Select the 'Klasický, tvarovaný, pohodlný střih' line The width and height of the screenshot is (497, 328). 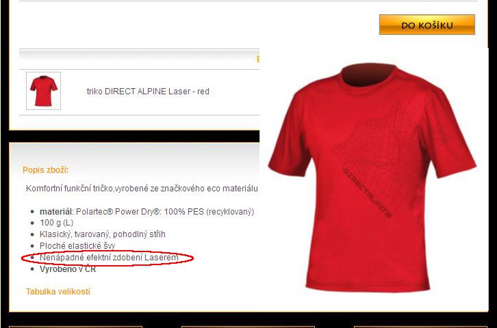click(103, 234)
